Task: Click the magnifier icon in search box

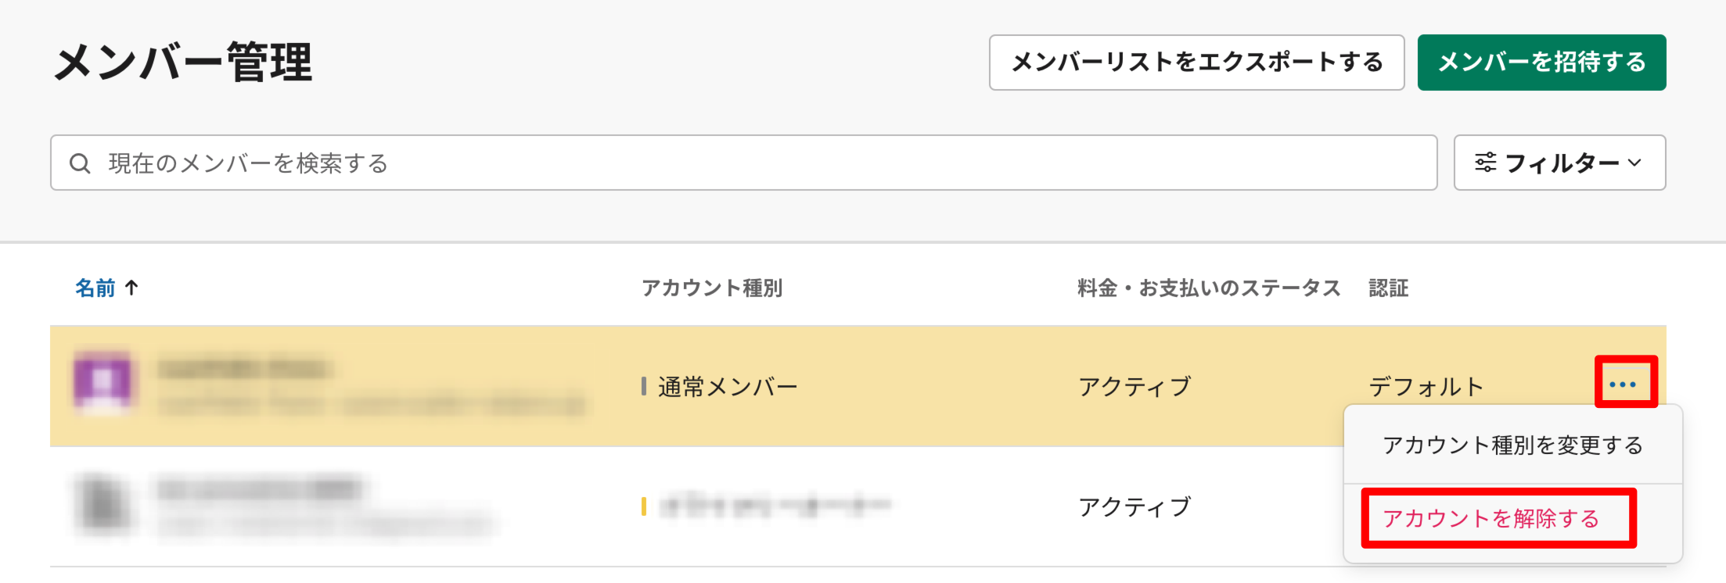Action: 80,163
